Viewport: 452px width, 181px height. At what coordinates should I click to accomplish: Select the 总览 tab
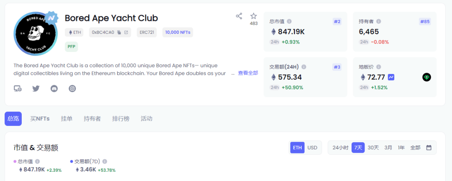coord(13,119)
